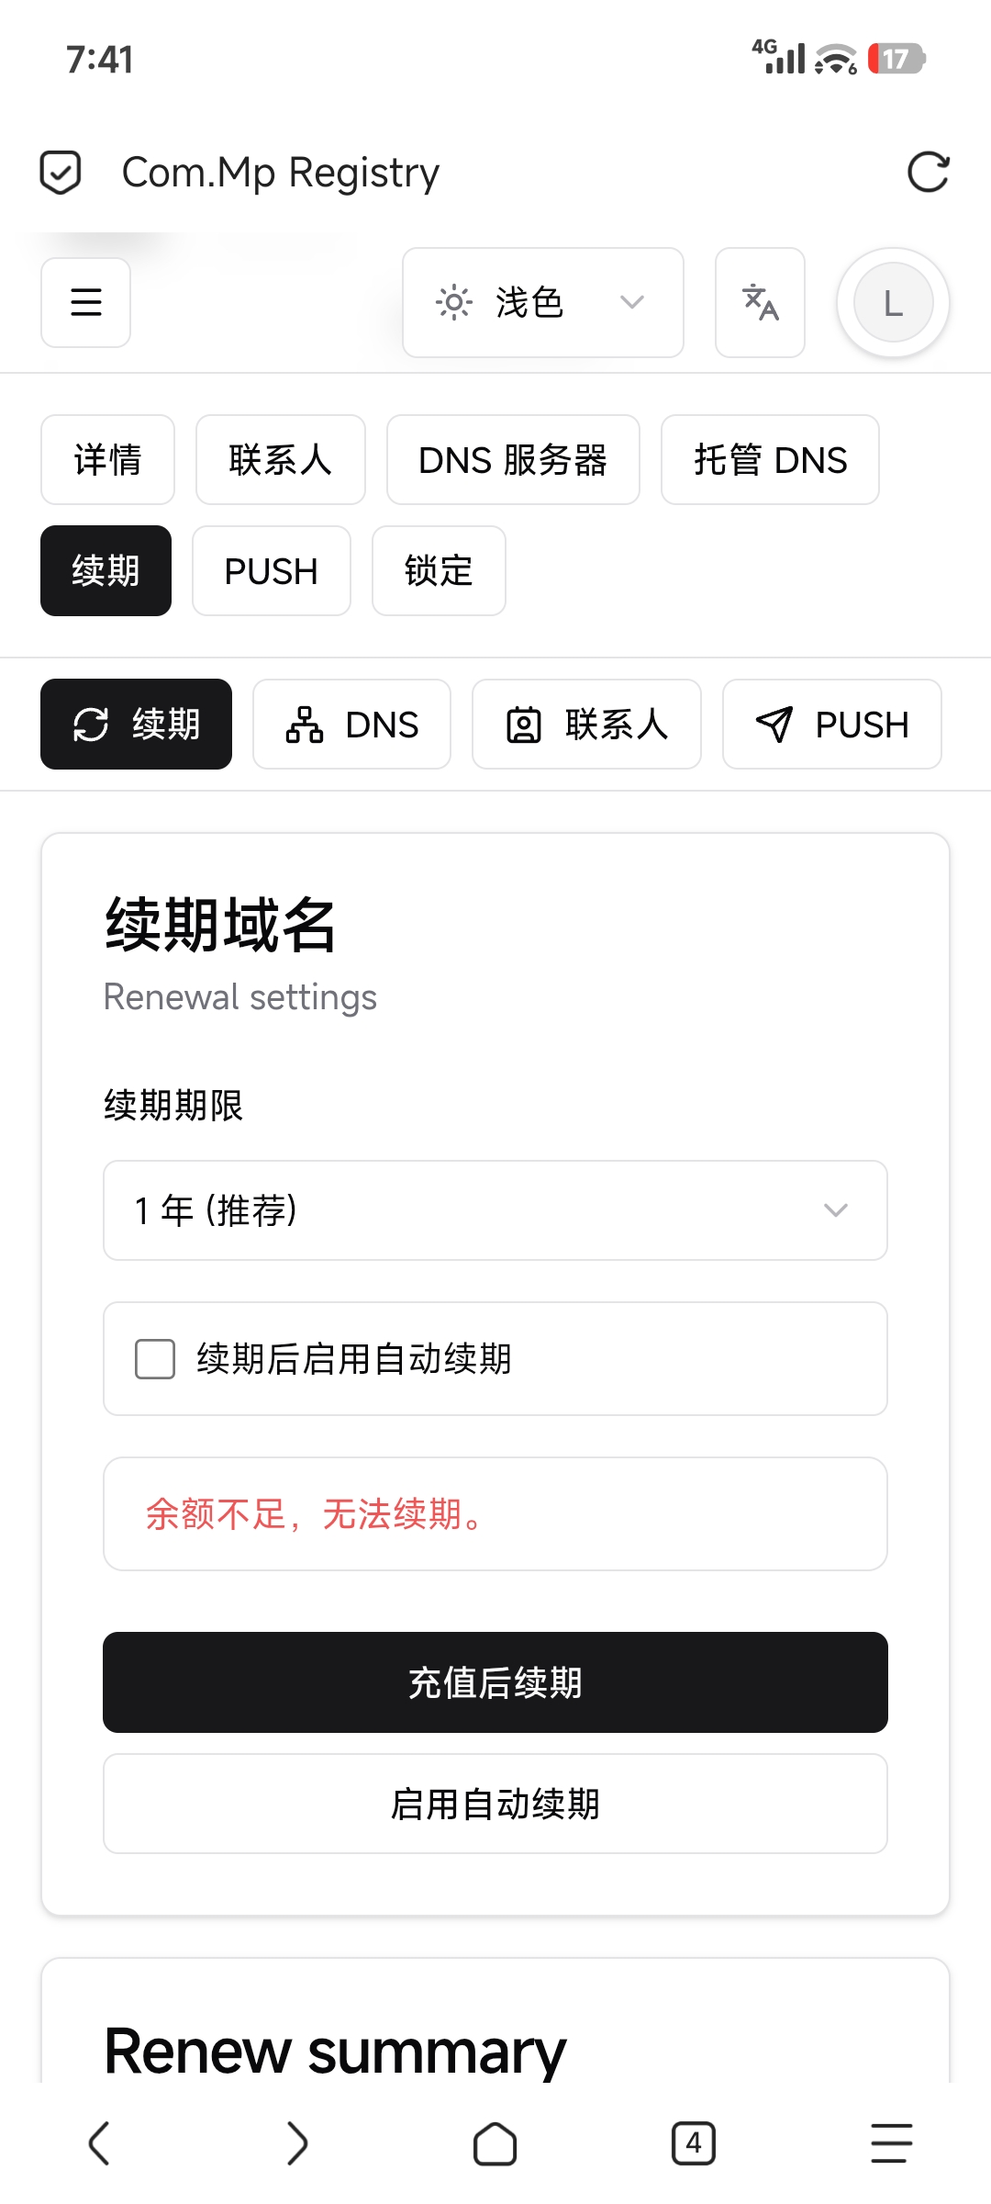Open the browser tabs counter showing 4
This screenshot has height=2204, width=991.
coord(694,2143)
